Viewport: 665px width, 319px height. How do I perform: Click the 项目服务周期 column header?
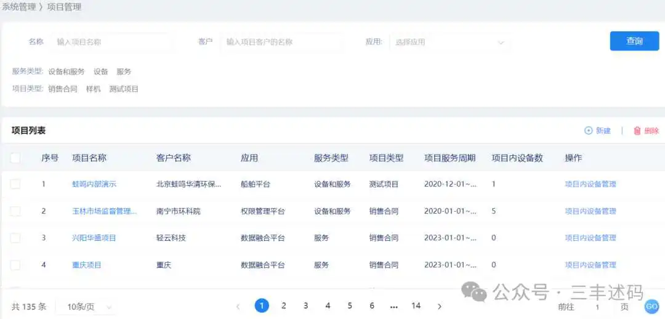449,158
